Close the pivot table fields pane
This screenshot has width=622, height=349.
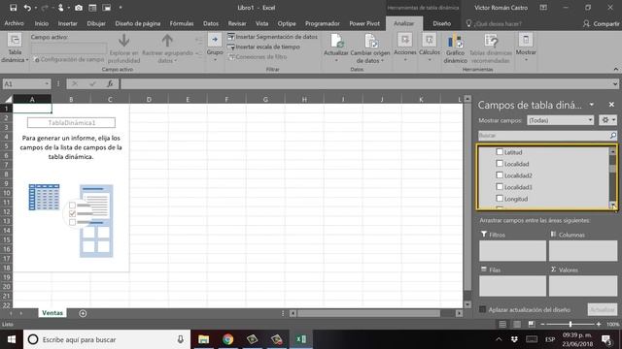tap(611, 105)
